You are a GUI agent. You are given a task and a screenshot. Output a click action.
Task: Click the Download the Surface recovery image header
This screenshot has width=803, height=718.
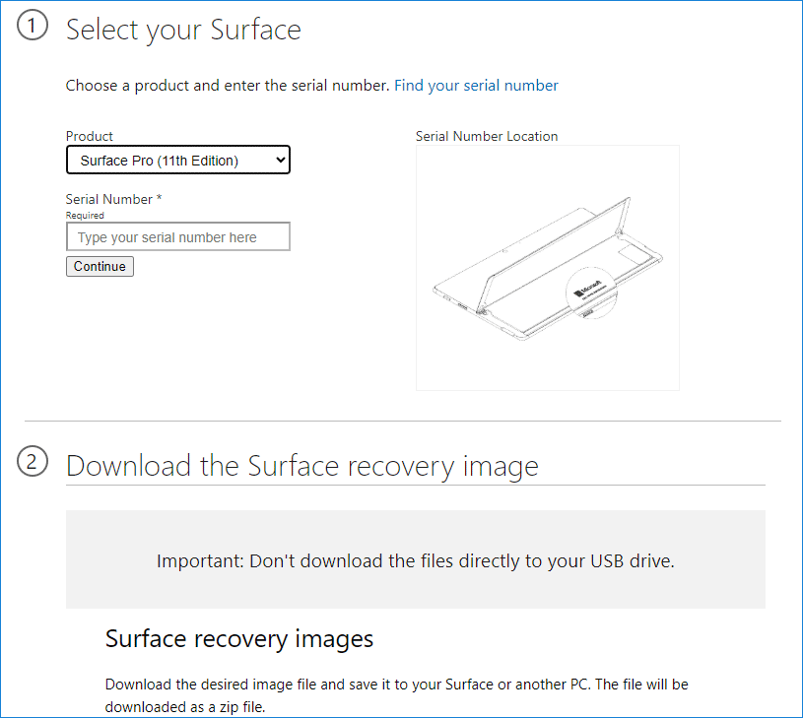point(301,464)
